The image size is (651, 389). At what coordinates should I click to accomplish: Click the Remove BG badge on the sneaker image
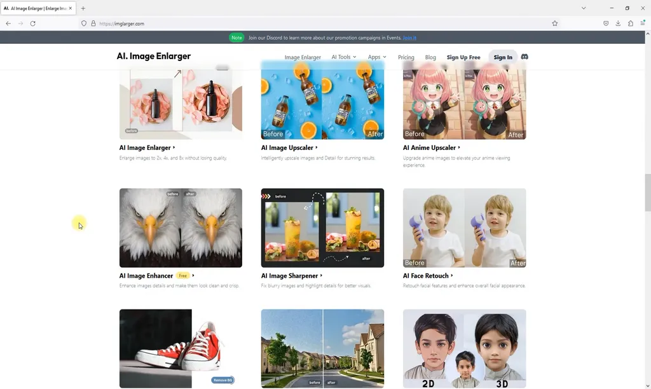tap(223, 379)
